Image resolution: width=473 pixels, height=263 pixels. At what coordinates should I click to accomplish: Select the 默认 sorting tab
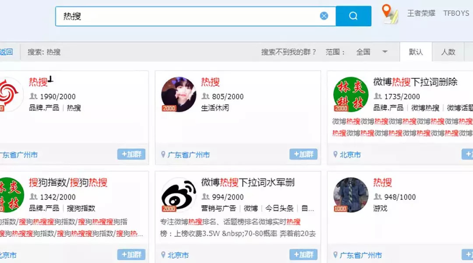pos(415,52)
